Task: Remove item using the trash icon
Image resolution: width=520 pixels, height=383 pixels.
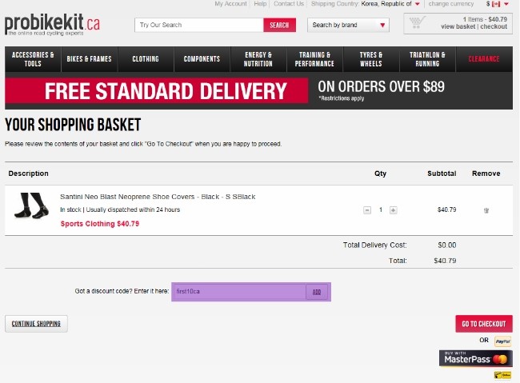Action: point(486,210)
